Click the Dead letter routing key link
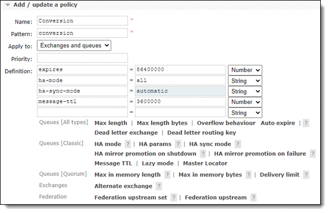 click(201, 133)
